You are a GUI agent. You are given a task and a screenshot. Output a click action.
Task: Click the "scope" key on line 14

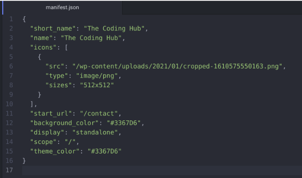click(43, 142)
